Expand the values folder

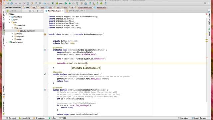click(12, 39)
